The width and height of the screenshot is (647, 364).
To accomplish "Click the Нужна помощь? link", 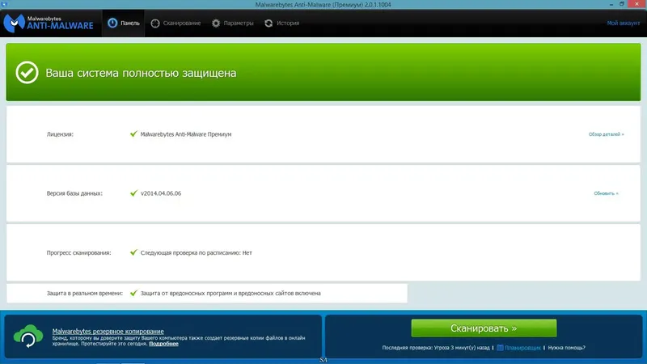I will click(567, 348).
